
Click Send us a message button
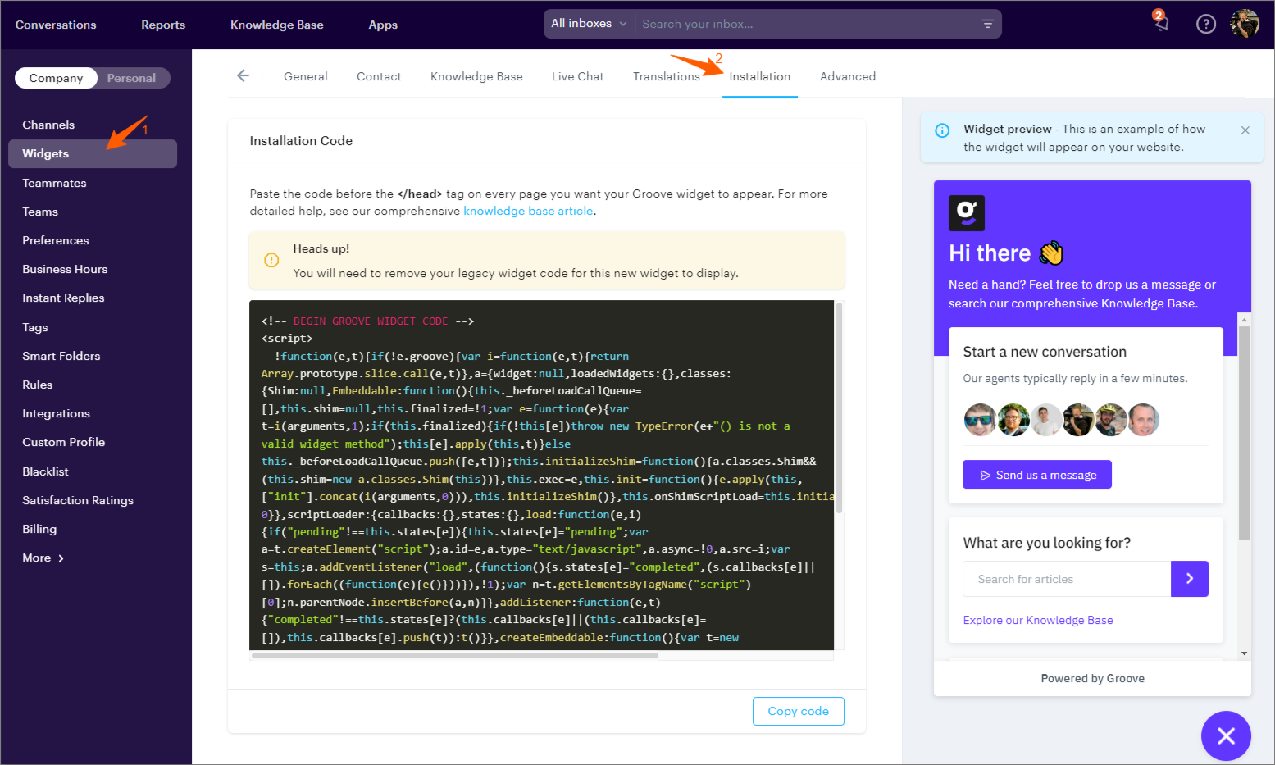point(1036,475)
